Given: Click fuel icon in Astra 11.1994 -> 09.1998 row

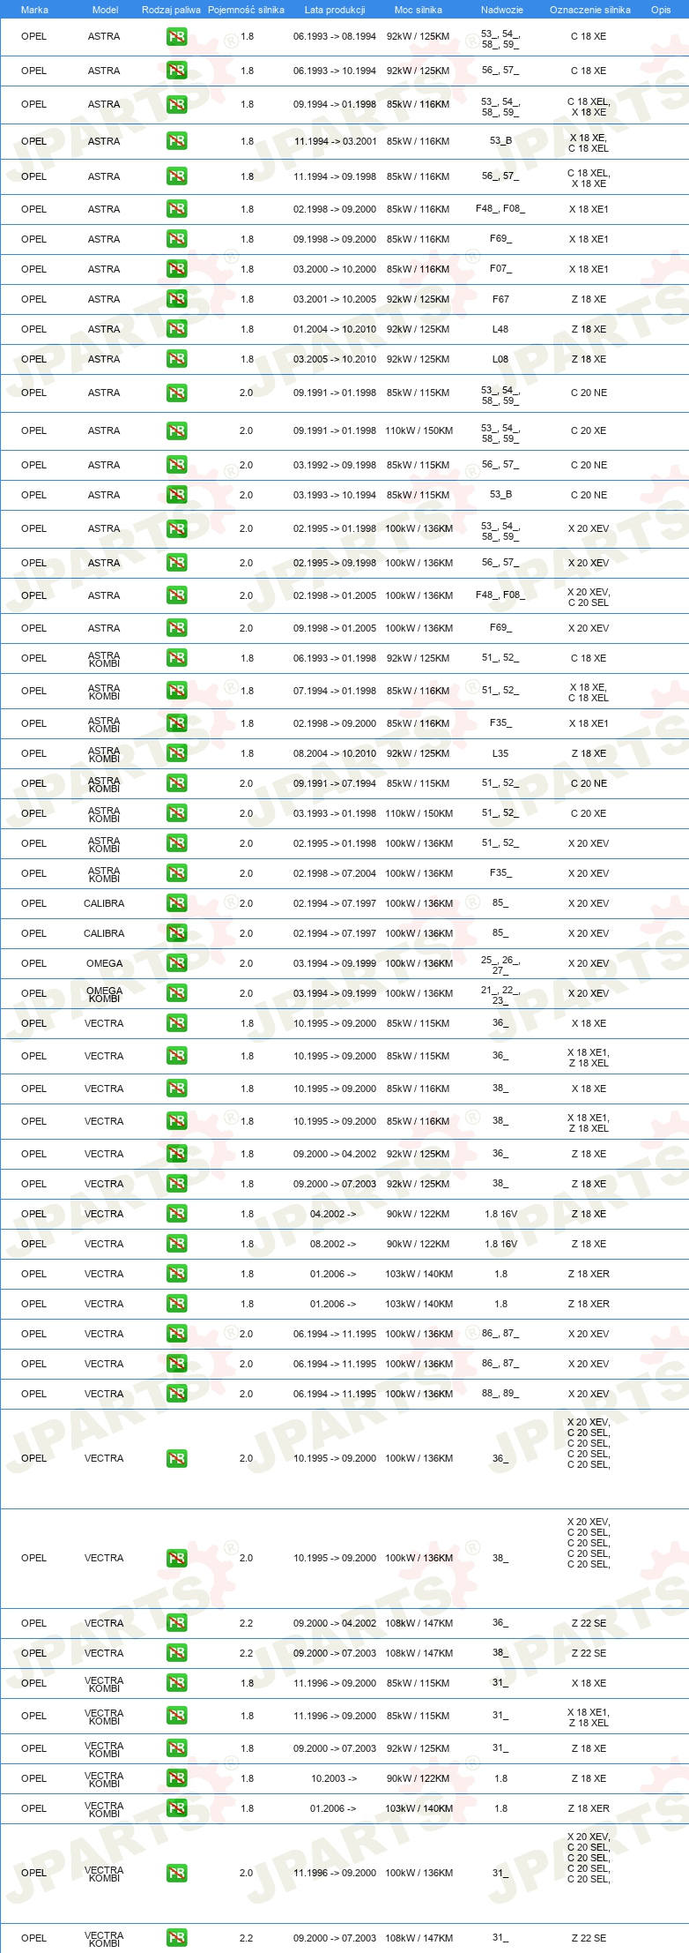Looking at the screenshot, I should point(176,176).
